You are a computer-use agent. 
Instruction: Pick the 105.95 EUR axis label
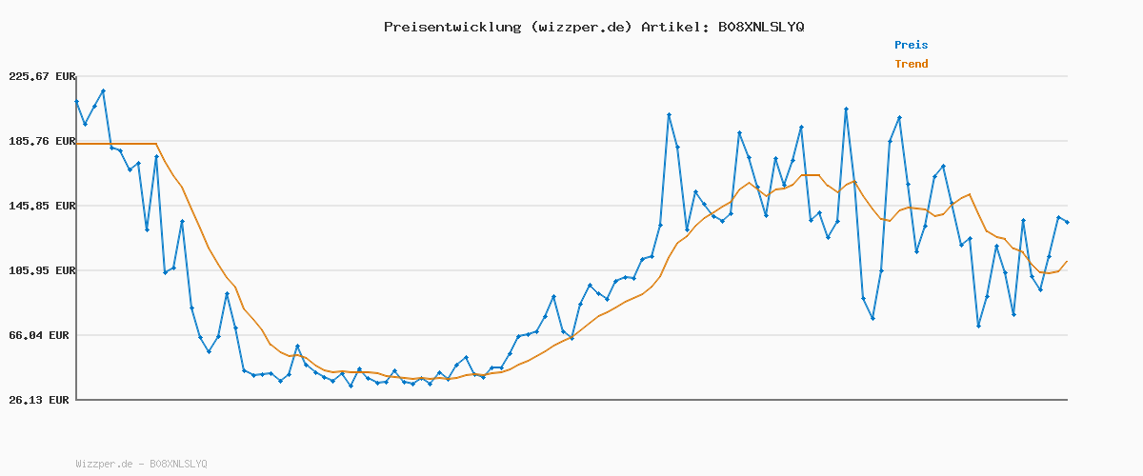pyautogui.click(x=40, y=270)
